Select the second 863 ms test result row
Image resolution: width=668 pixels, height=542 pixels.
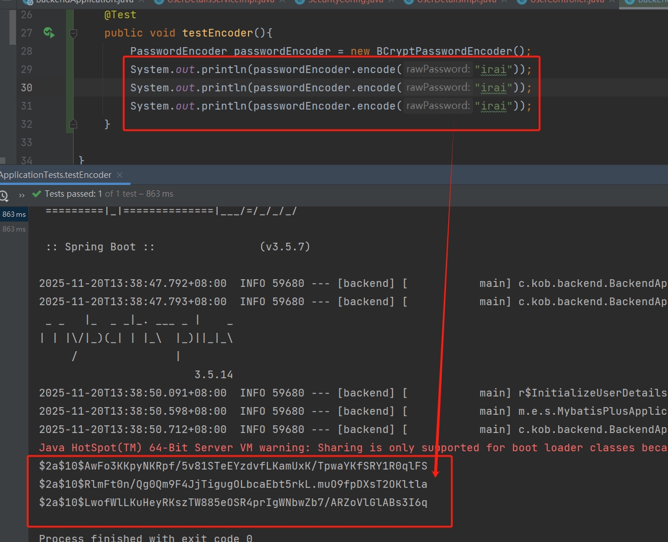[14, 229]
